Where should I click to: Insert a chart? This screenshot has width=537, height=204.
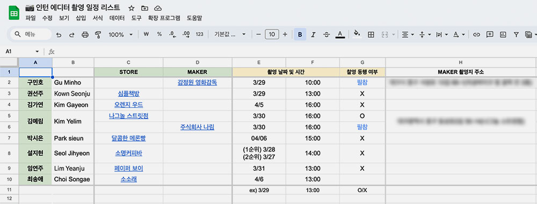tap(503, 34)
